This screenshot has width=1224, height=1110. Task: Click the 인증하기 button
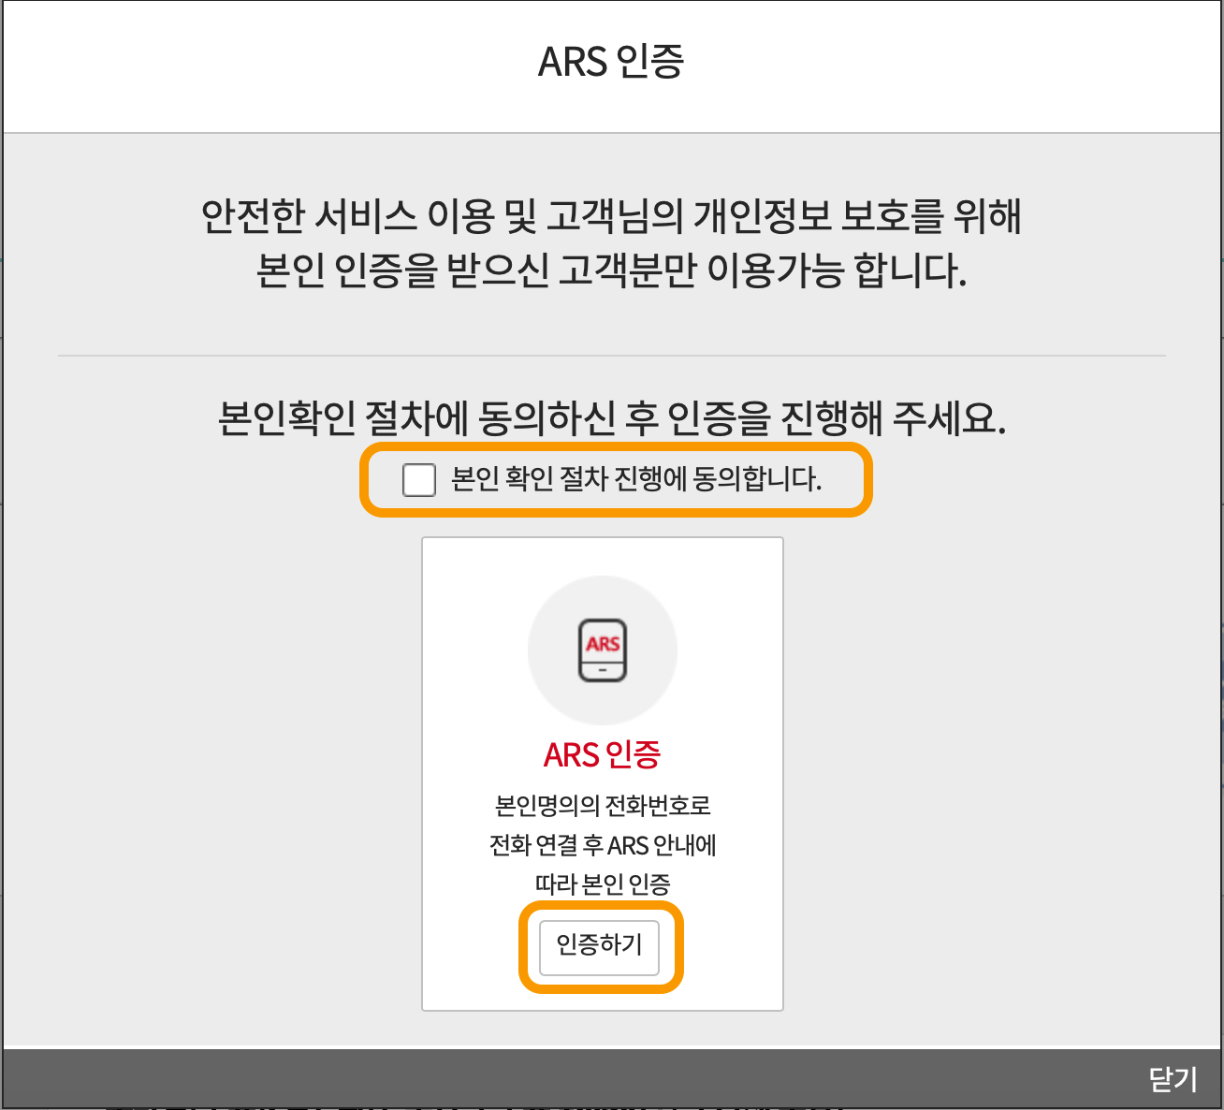[600, 947]
